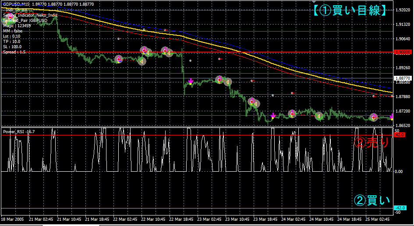414x226 pixels.
Task: Click the Power_RSI -16.7 indicator label
Action: click(x=19, y=131)
